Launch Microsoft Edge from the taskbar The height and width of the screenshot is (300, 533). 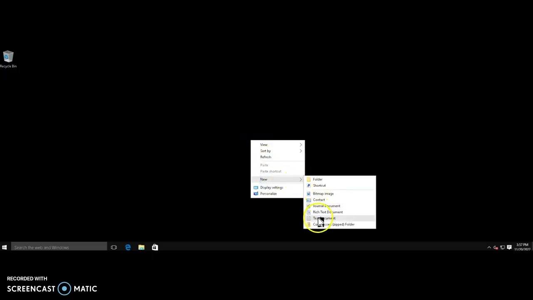[128, 247]
